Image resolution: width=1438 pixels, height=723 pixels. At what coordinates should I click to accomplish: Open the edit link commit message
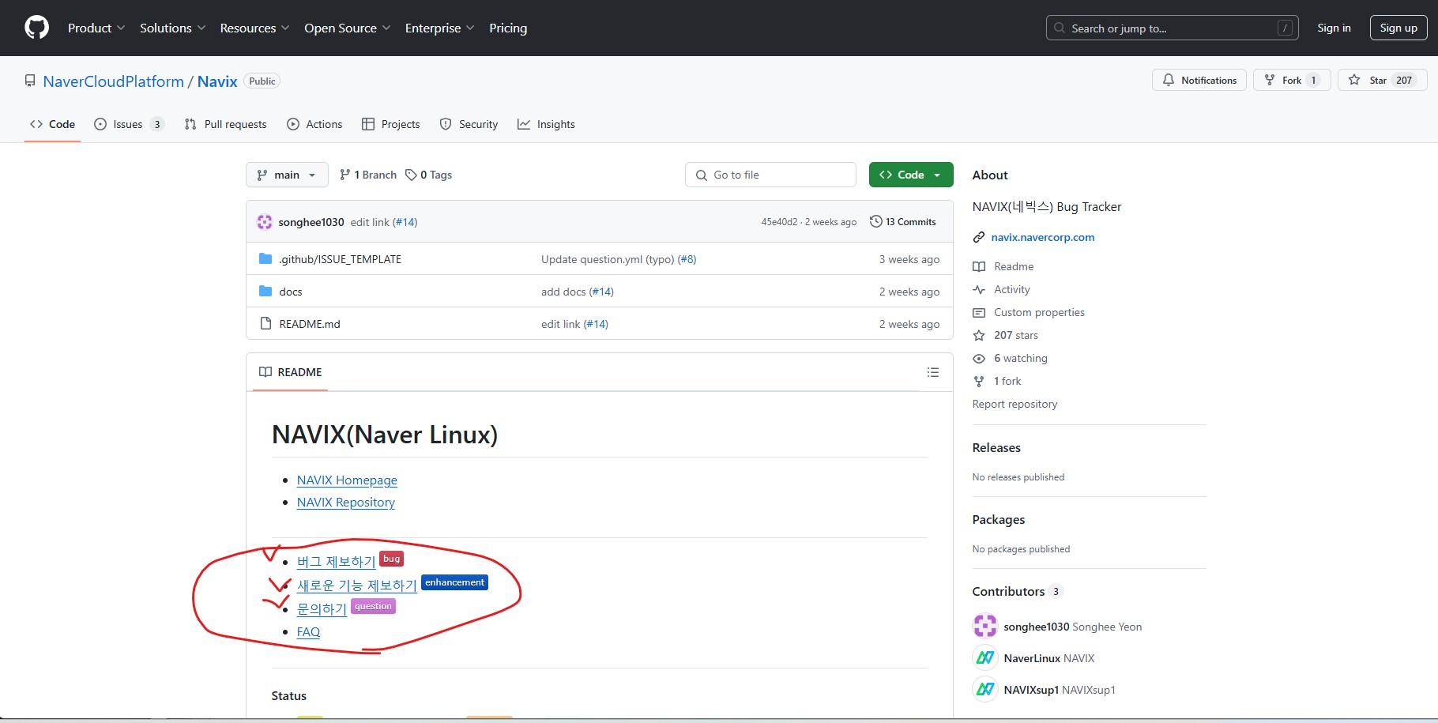370,222
